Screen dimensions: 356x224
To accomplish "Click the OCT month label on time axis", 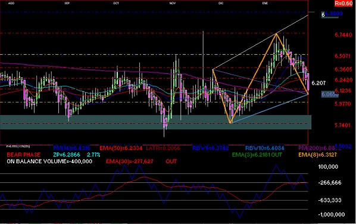I will [116, 3].
